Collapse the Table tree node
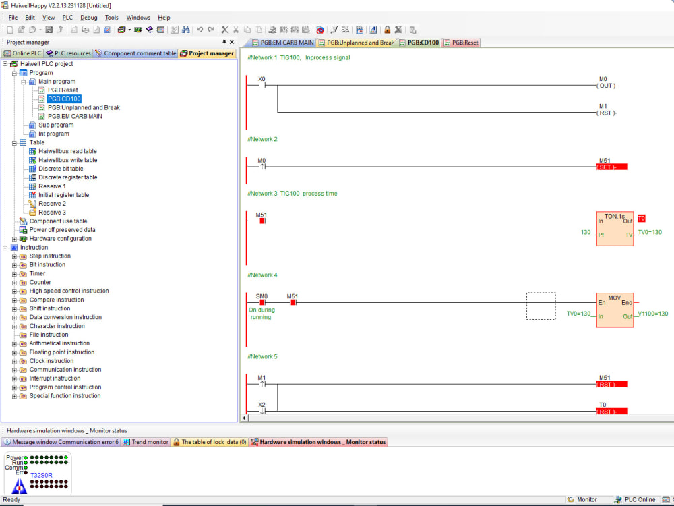 point(14,142)
